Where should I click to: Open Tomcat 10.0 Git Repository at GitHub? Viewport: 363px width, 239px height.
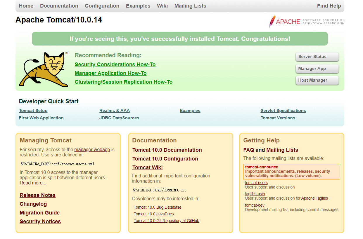pyautogui.click(x=167, y=221)
